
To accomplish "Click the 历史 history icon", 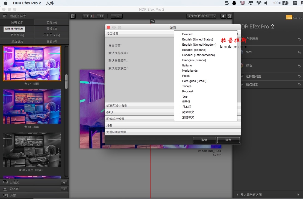I will click(5, 195).
